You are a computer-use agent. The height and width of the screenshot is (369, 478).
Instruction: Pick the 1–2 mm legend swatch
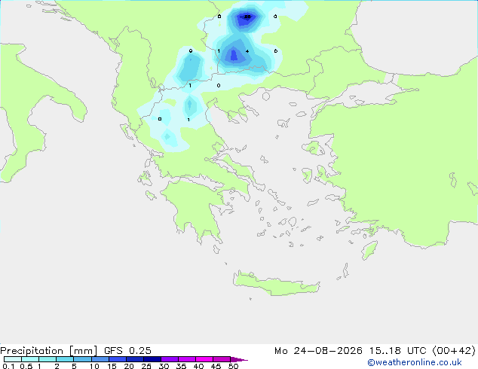[x=47, y=359]
